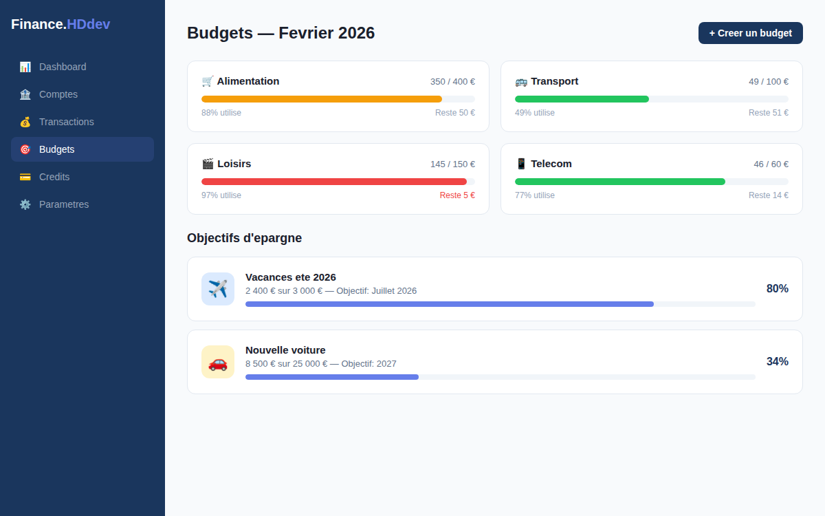The image size is (825, 516).
Task: Click the target icon beside Budgets
Action: (26, 149)
